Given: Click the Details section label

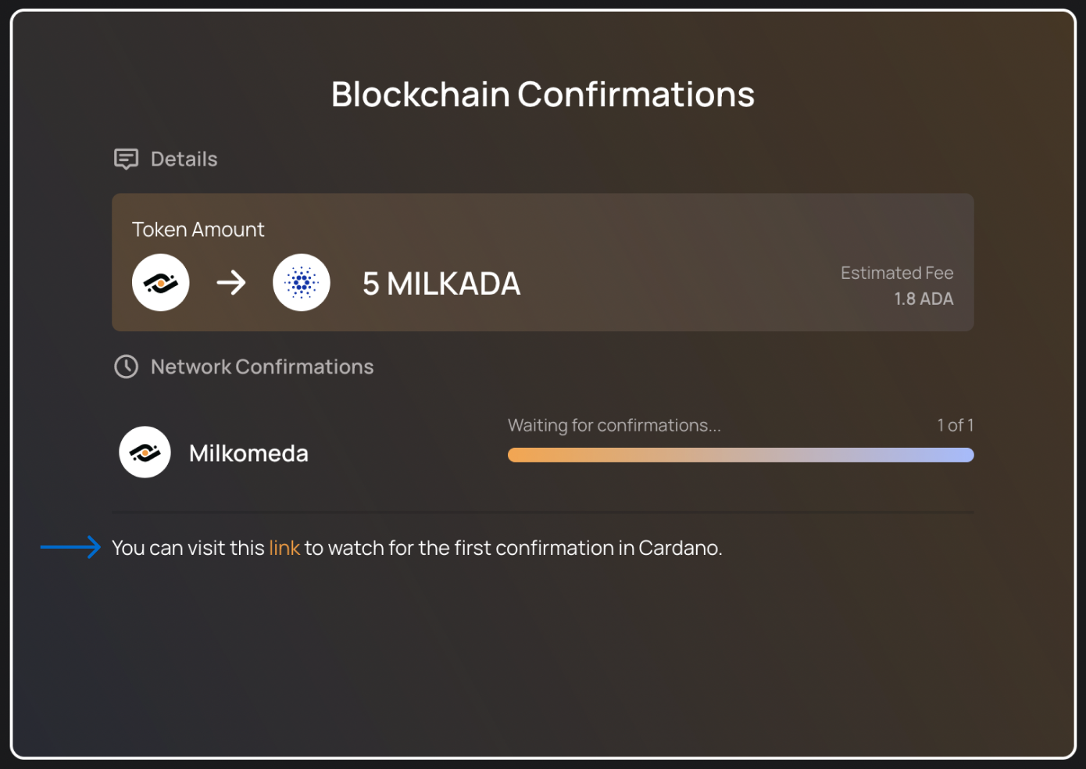Looking at the screenshot, I should click(184, 159).
